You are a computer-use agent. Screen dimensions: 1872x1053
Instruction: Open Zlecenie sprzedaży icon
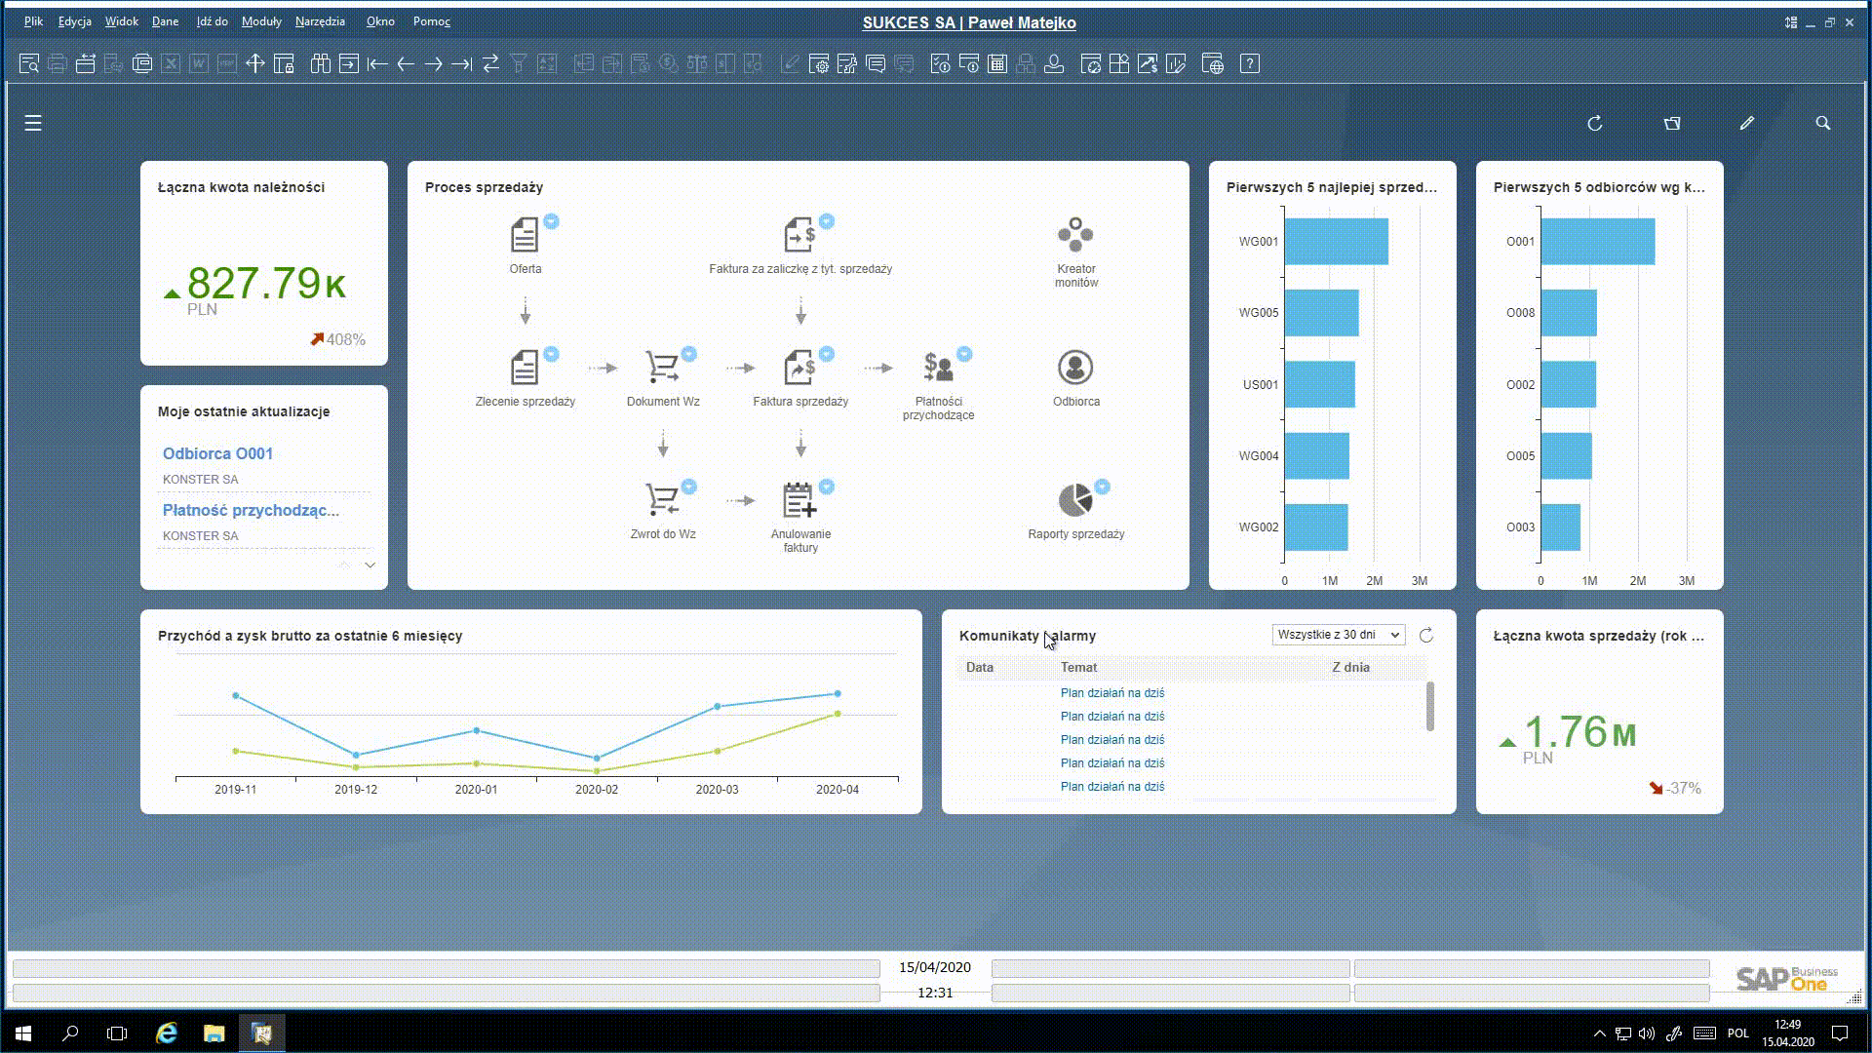coord(525,368)
